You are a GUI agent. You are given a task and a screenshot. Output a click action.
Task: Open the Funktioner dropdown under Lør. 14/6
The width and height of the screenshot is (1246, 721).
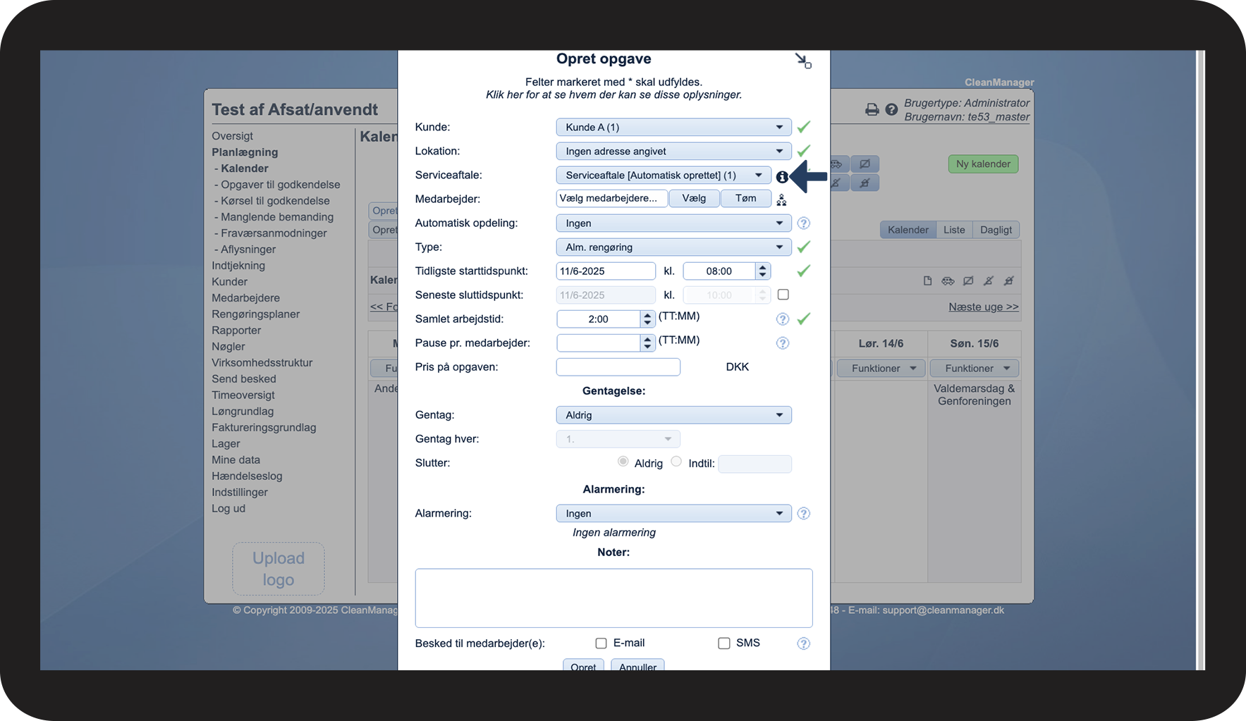[x=881, y=369]
